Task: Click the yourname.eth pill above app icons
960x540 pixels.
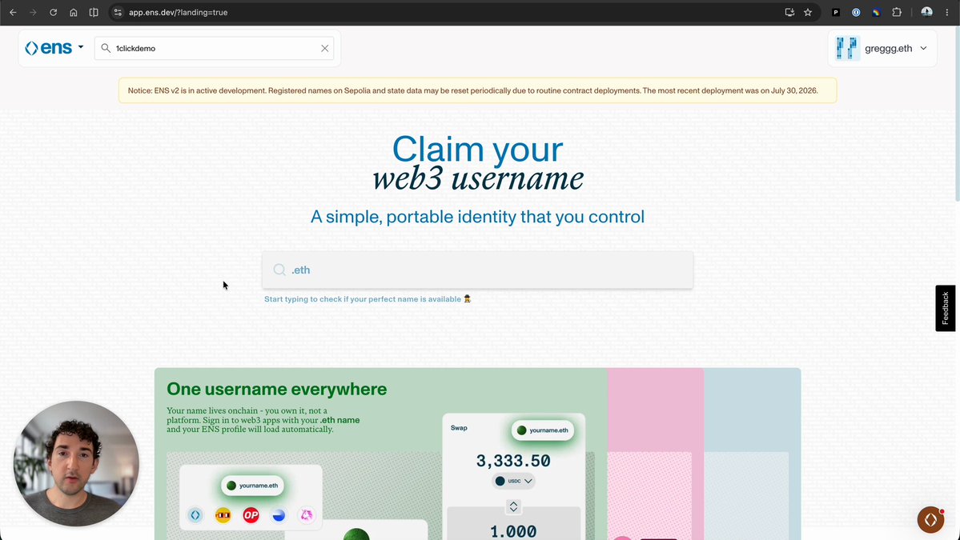Action: 252,486
